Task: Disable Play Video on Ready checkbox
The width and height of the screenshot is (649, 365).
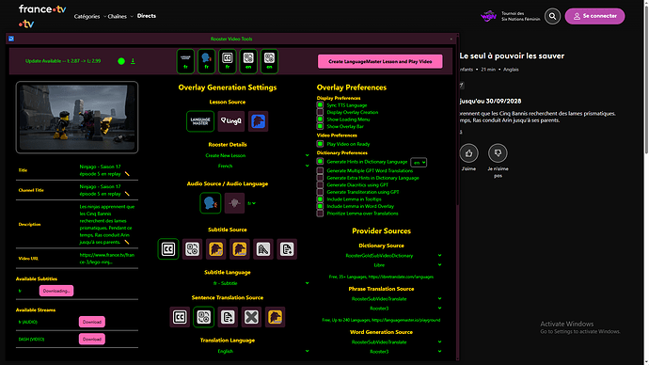Action: [x=320, y=144]
